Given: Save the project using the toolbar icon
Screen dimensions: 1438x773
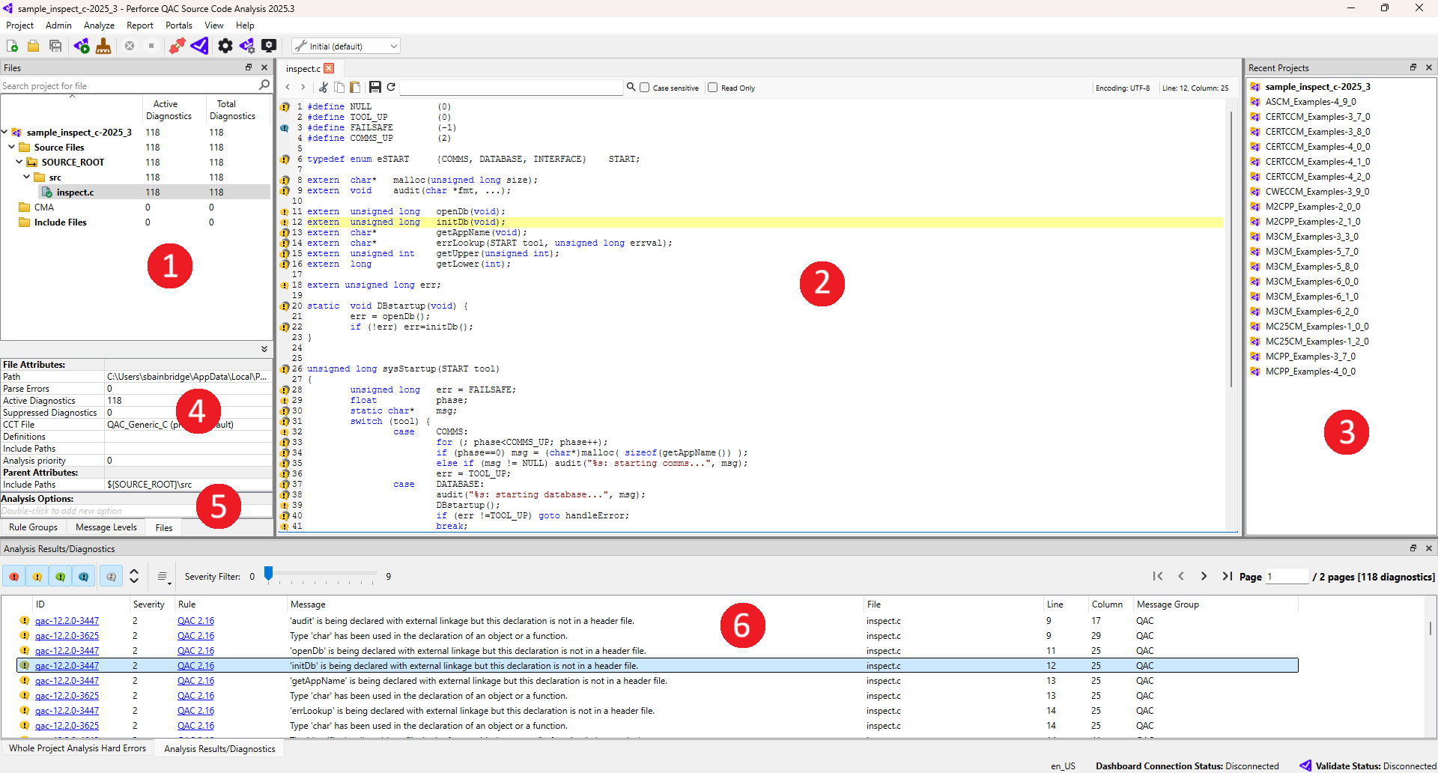Looking at the screenshot, I should click(x=55, y=45).
